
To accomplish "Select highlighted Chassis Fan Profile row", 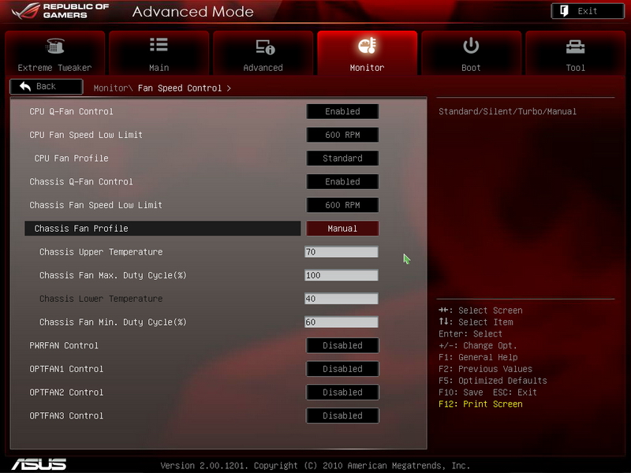I will 162,229.
